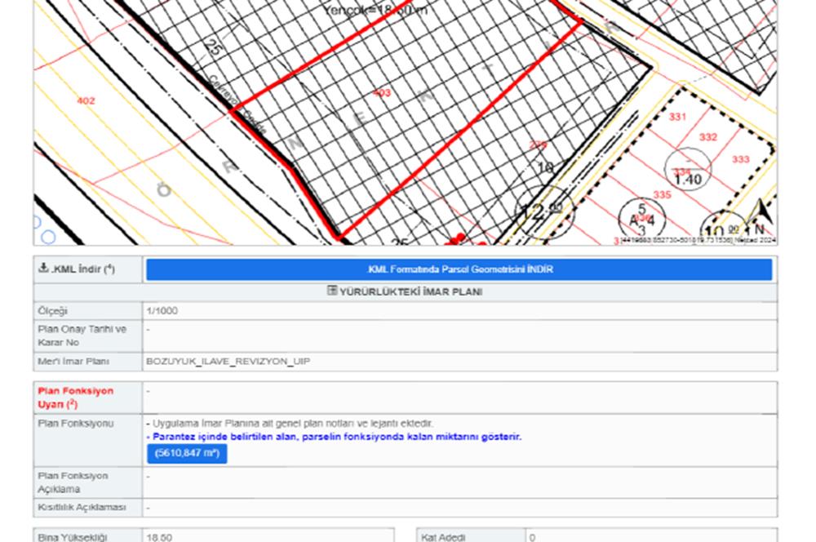The height and width of the screenshot is (542, 816).
Task: Click the north arrow compass on map
Action: [761, 216]
